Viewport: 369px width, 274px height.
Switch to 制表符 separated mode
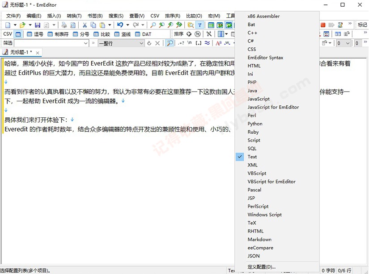[58, 34]
